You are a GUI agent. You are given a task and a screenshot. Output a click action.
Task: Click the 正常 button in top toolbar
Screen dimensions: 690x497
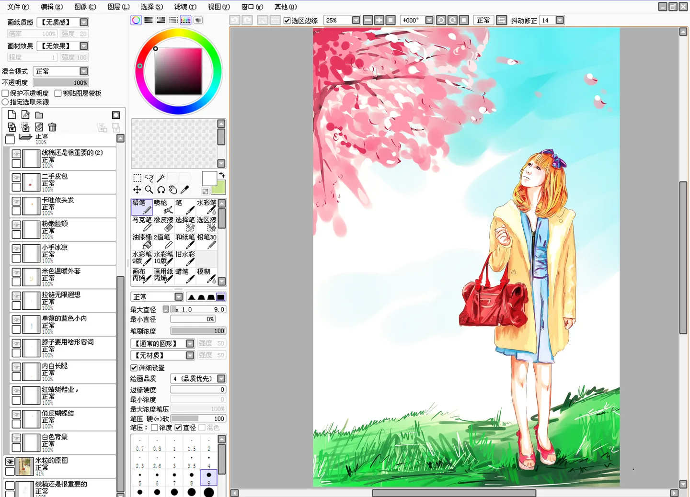[x=483, y=20]
